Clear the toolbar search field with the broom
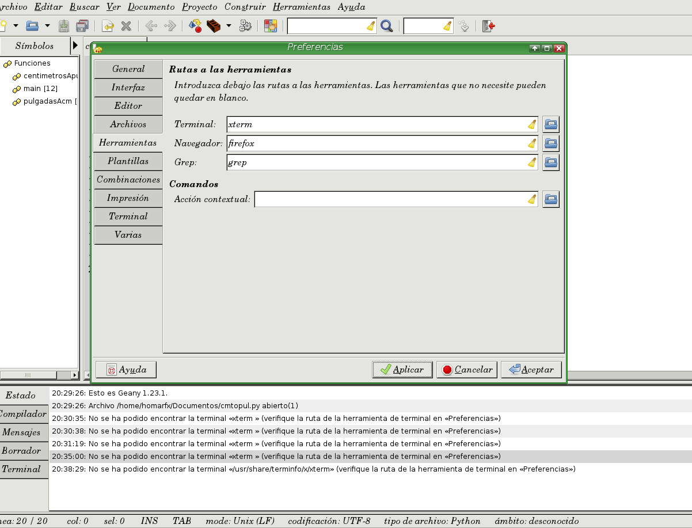This screenshot has height=528, width=692. [x=371, y=26]
